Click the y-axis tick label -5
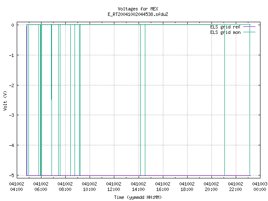This screenshot has height=201, width=268. [x=11, y=175]
